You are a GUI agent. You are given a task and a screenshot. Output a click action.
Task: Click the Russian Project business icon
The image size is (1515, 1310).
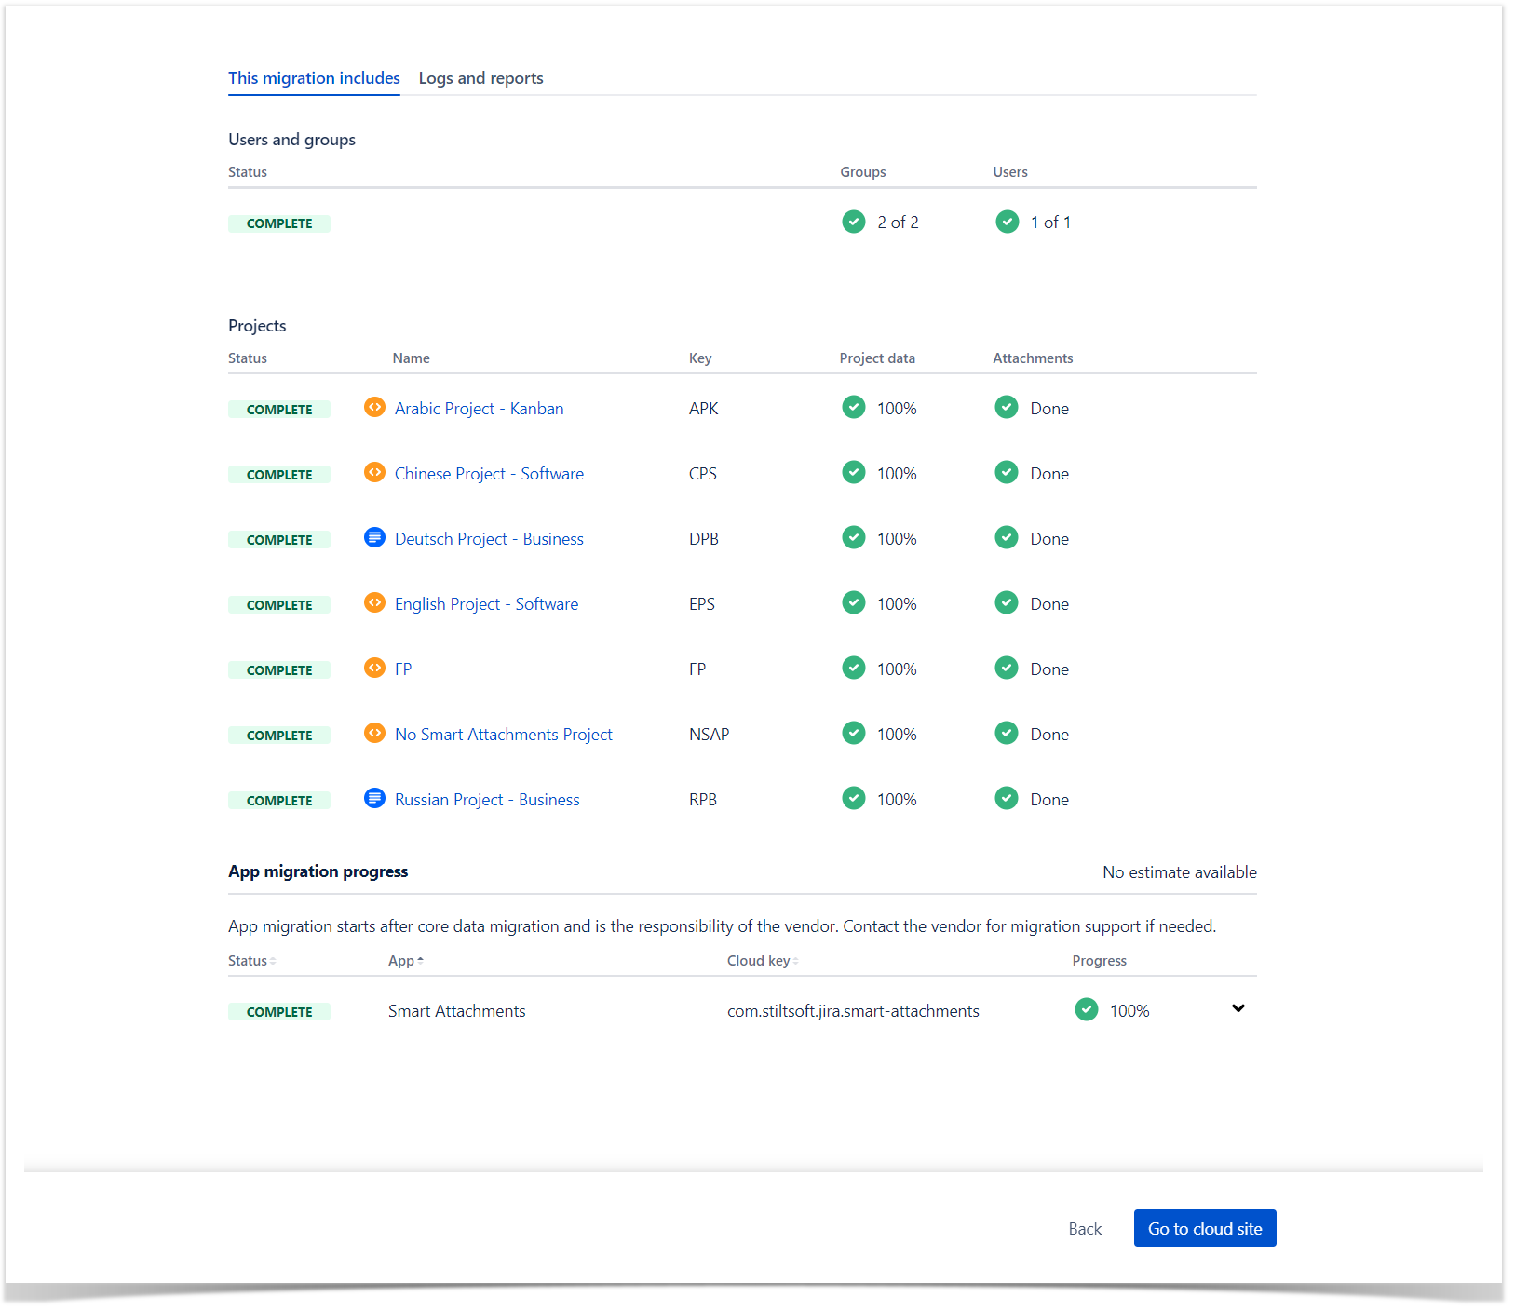coord(374,799)
